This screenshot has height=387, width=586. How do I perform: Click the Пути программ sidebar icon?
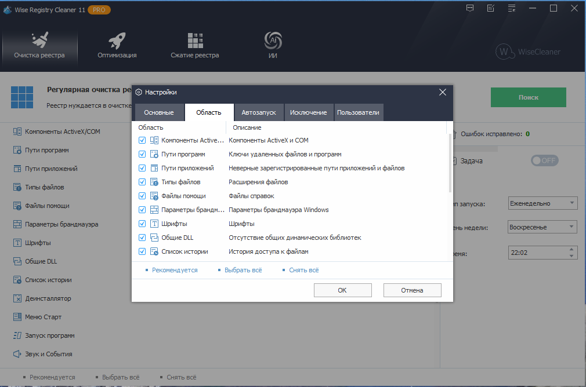[17, 150]
